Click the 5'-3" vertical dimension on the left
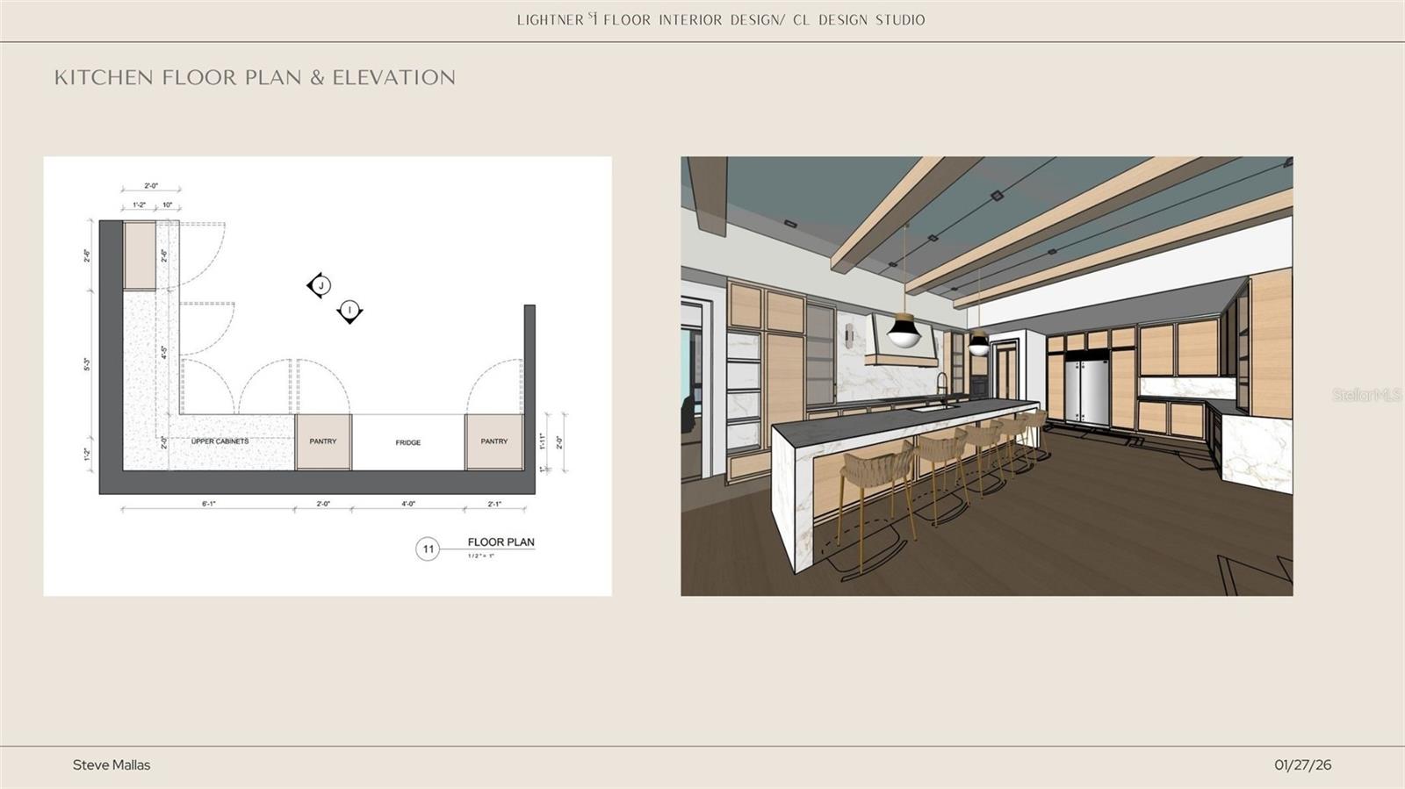The height and width of the screenshot is (789, 1405). tap(87, 363)
